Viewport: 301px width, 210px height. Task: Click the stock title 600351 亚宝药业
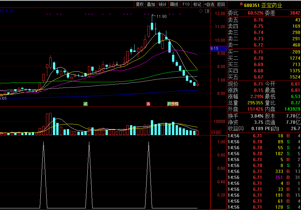click(263, 5)
